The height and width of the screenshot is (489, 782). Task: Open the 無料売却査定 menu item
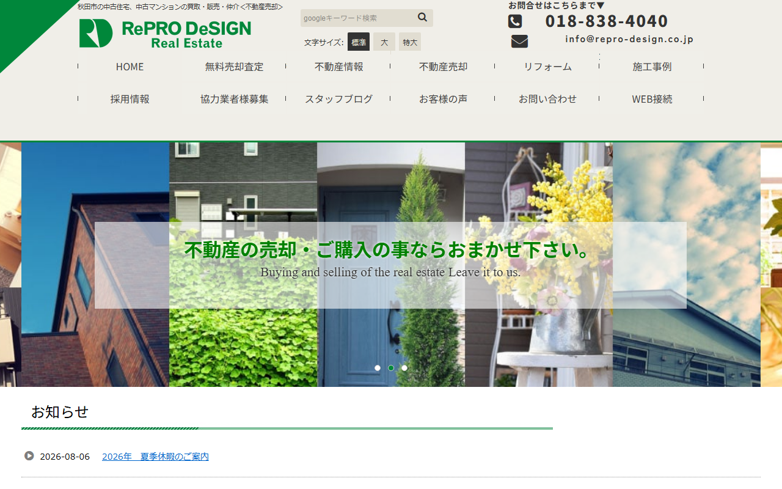click(x=234, y=67)
